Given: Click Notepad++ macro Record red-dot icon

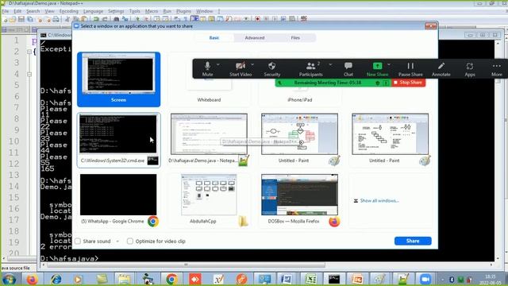Looking at the screenshot, I should (x=257, y=19).
